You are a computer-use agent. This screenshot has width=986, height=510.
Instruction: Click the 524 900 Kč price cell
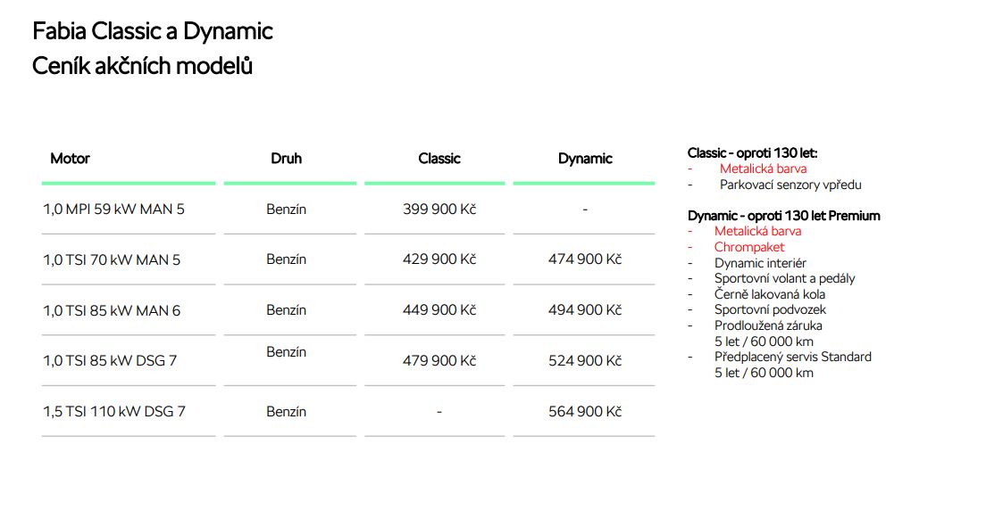585,361
